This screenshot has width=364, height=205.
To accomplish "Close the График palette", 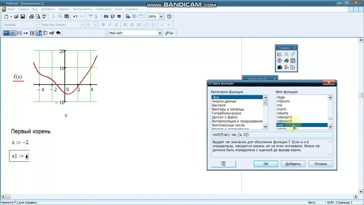I will click(294, 48).
